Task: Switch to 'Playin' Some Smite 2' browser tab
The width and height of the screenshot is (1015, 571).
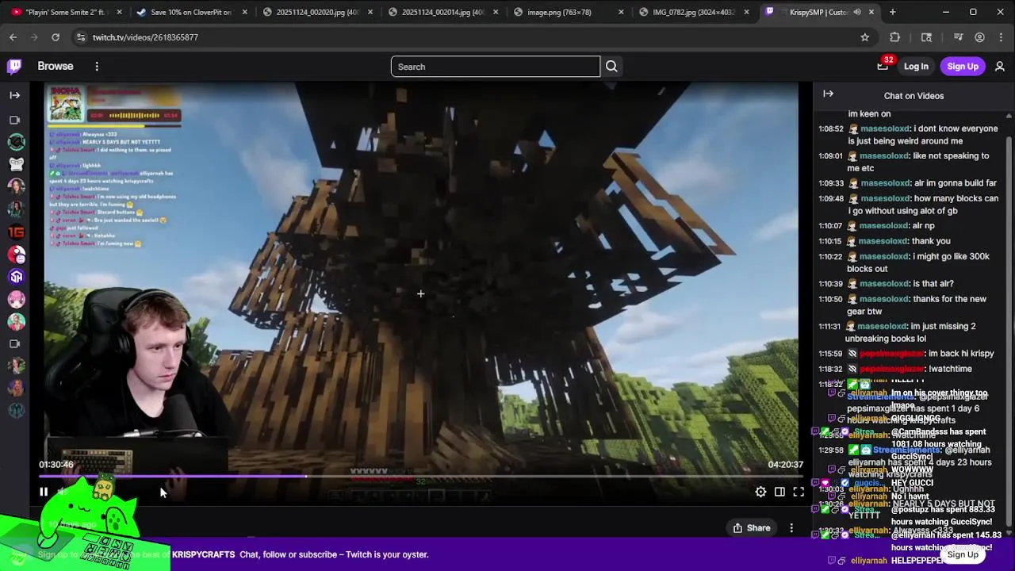Action: 67,12
